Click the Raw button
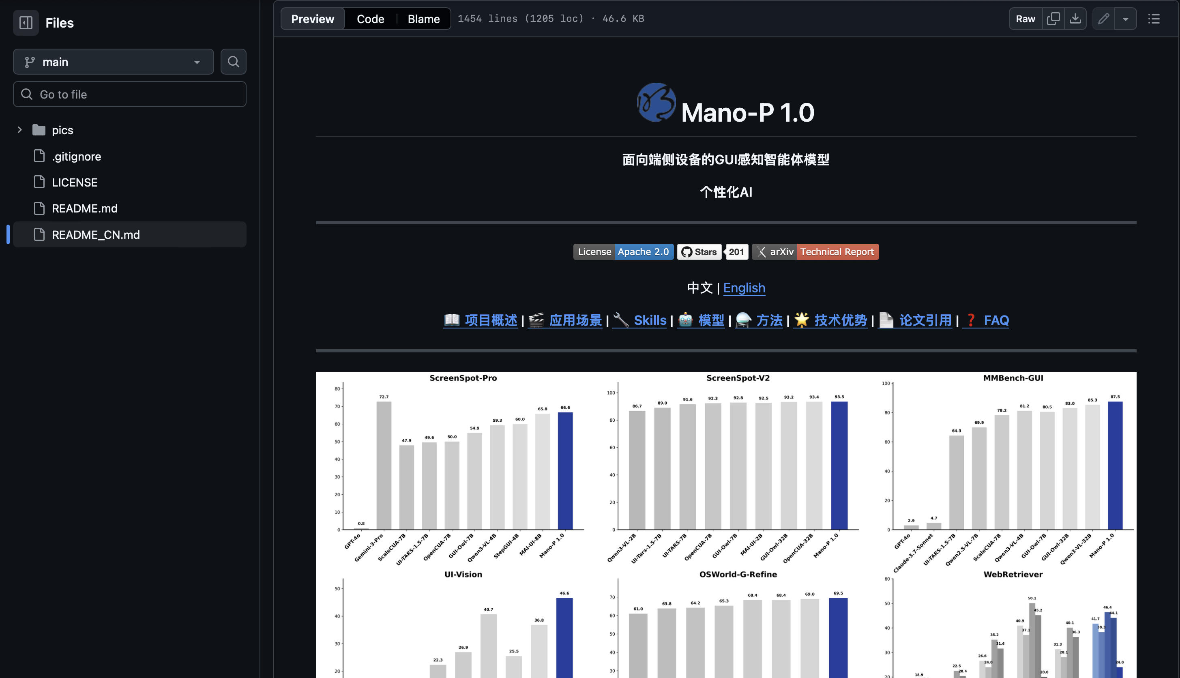The height and width of the screenshot is (678, 1180). [1025, 19]
